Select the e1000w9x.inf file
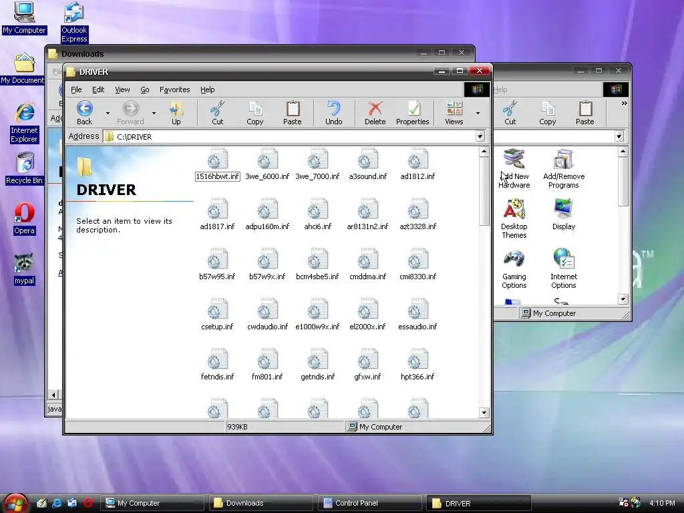Viewport: 684px width, 513px height. 317,315
